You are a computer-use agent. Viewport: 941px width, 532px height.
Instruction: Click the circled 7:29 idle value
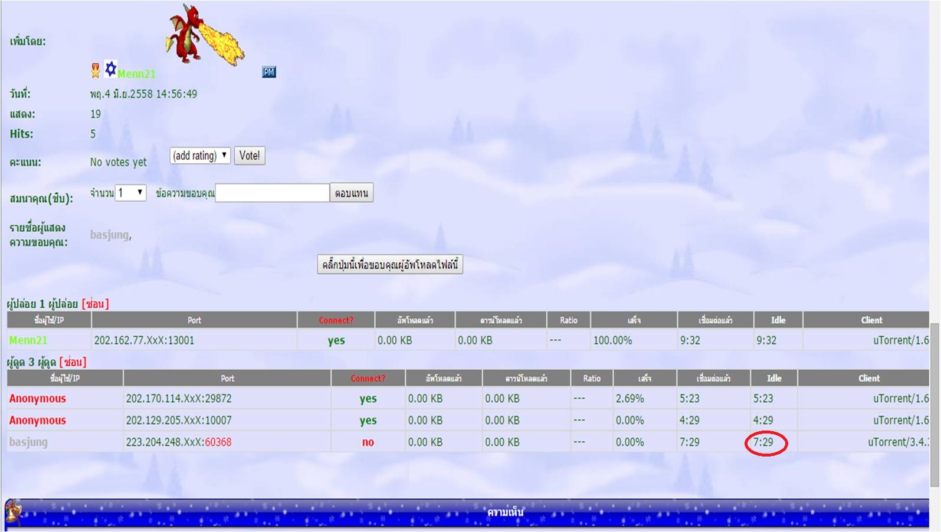coord(763,442)
